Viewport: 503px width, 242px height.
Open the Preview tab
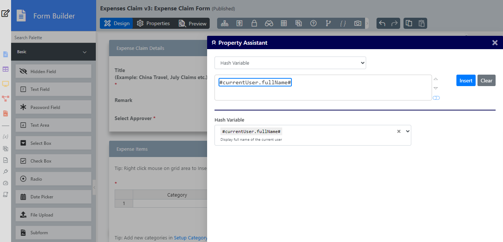pos(192,23)
